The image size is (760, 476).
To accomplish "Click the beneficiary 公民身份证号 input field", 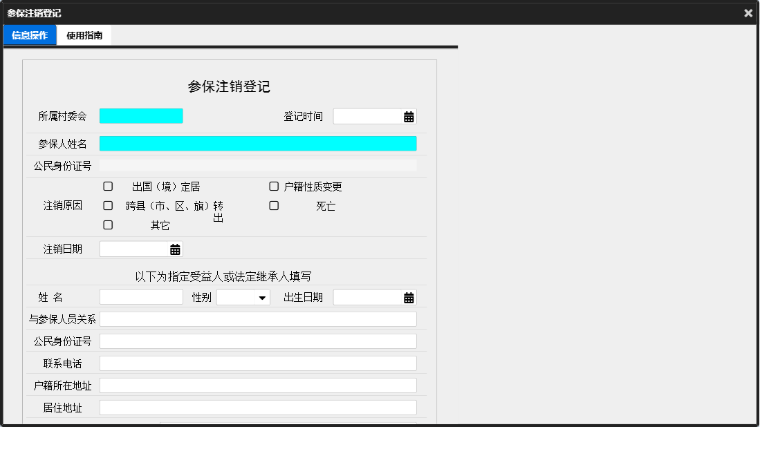I will click(259, 341).
